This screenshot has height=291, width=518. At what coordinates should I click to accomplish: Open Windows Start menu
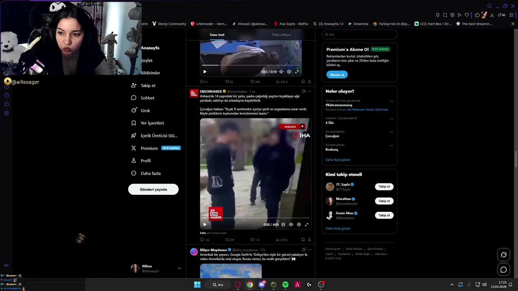point(197,285)
